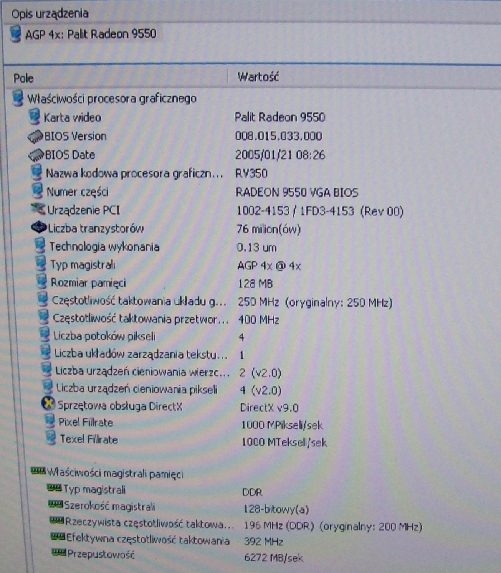Image resolution: width=501 pixels, height=573 pixels.
Task: Click the 'Wartość' column header
Action: 258,77
